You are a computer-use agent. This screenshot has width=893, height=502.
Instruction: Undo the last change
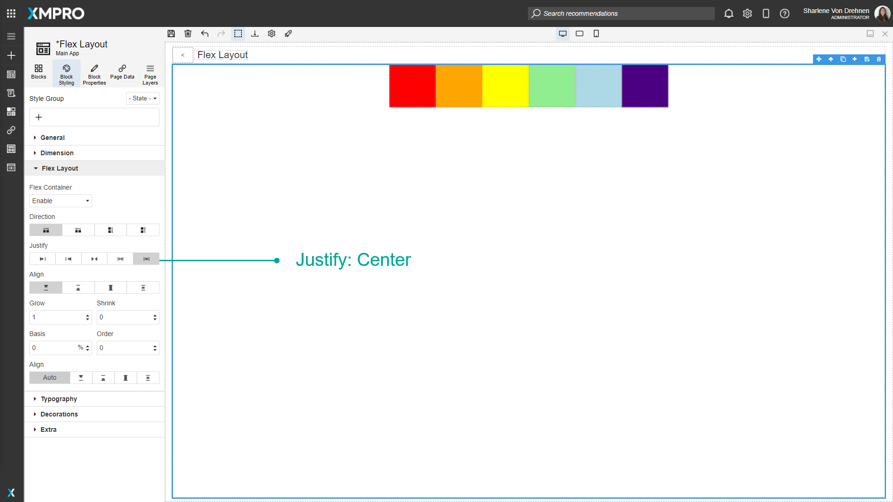(x=205, y=33)
